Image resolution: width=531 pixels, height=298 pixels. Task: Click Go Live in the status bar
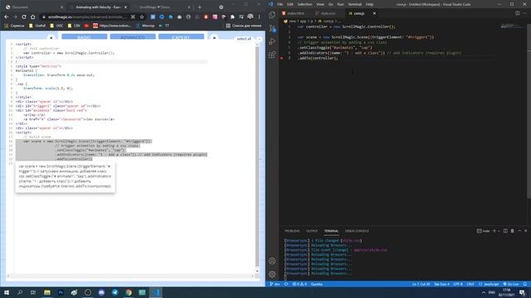(511, 284)
